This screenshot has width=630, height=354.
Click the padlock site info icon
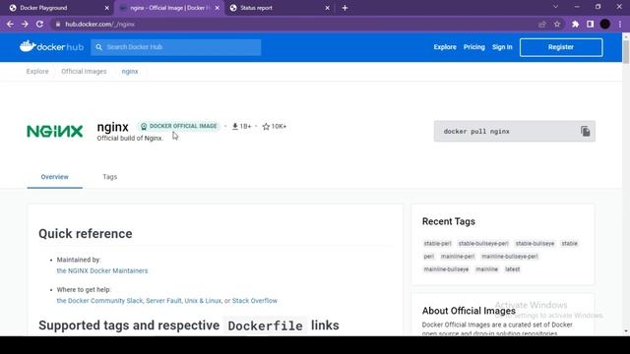[58, 24]
